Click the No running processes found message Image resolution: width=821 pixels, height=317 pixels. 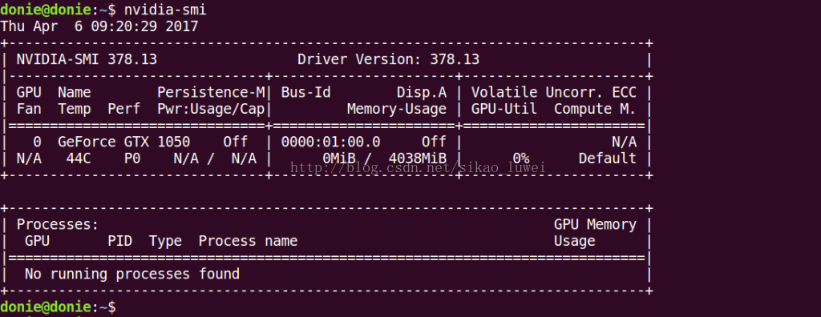click(x=132, y=274)
